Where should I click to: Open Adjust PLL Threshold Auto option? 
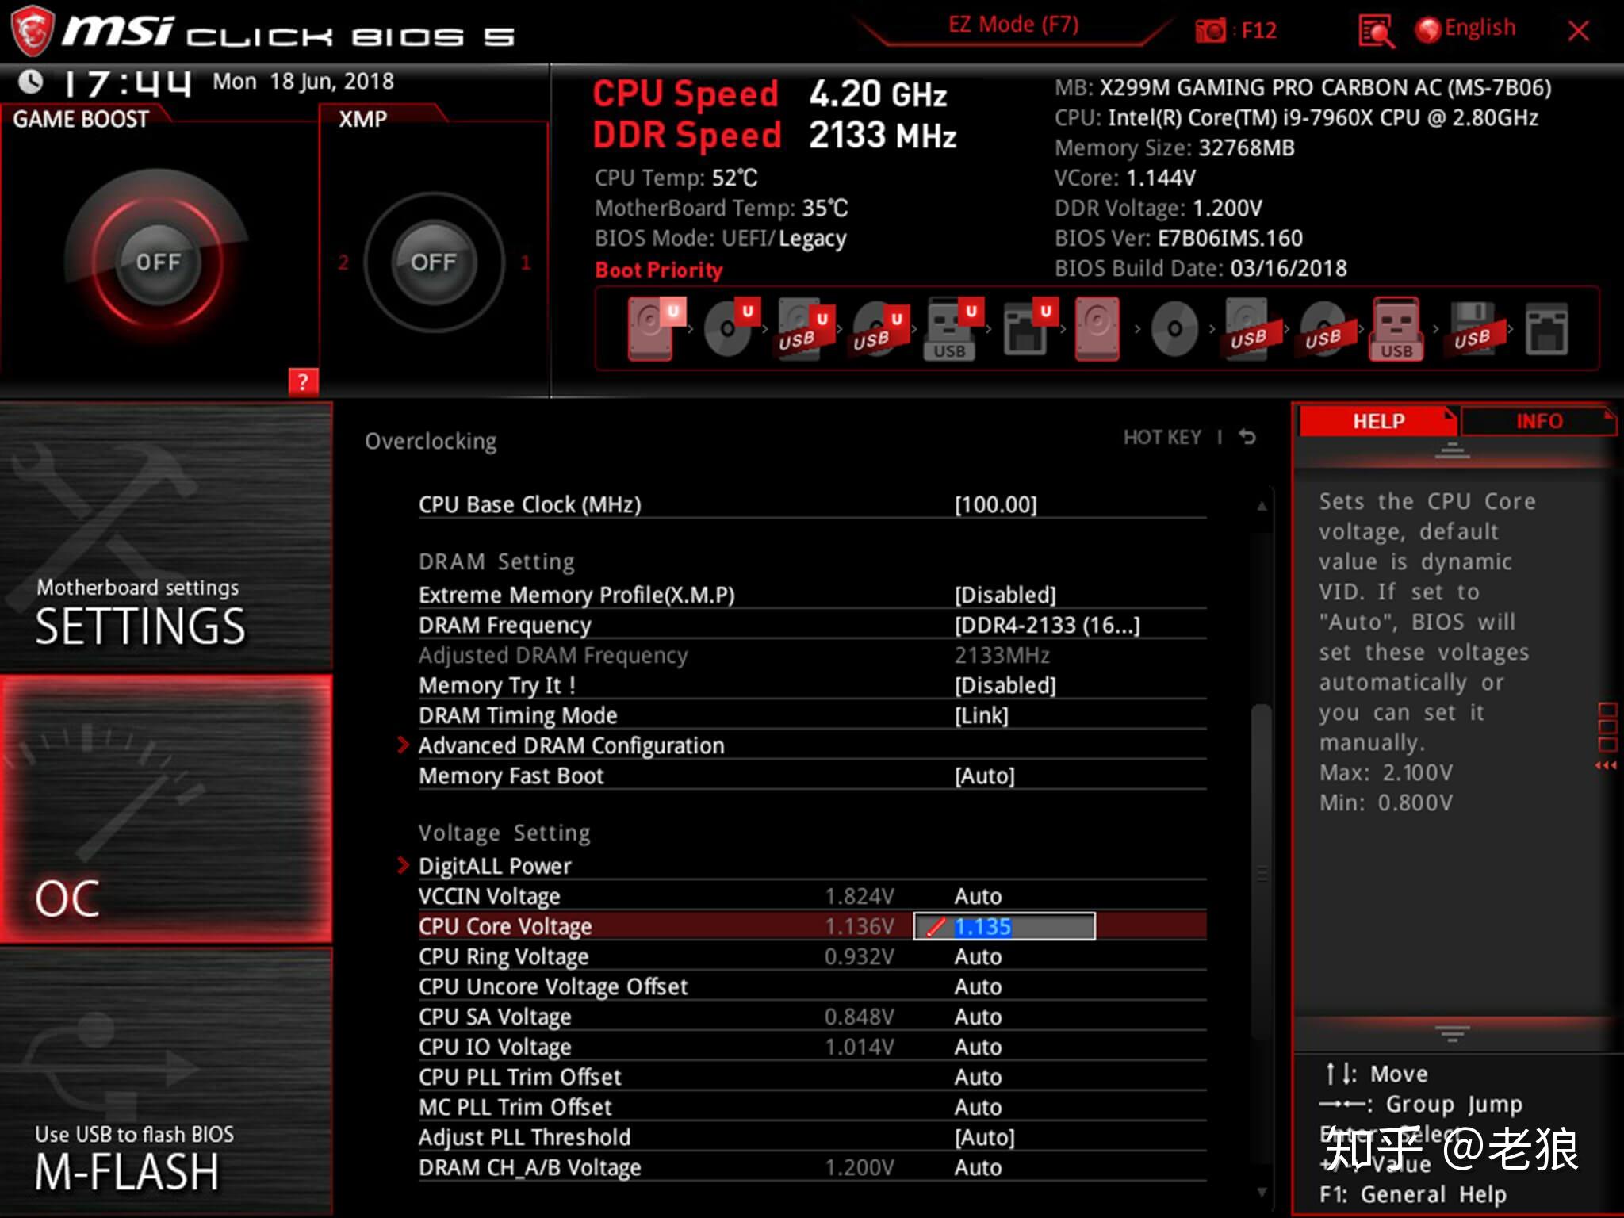pyautogui.click(x=984, y=1137)
